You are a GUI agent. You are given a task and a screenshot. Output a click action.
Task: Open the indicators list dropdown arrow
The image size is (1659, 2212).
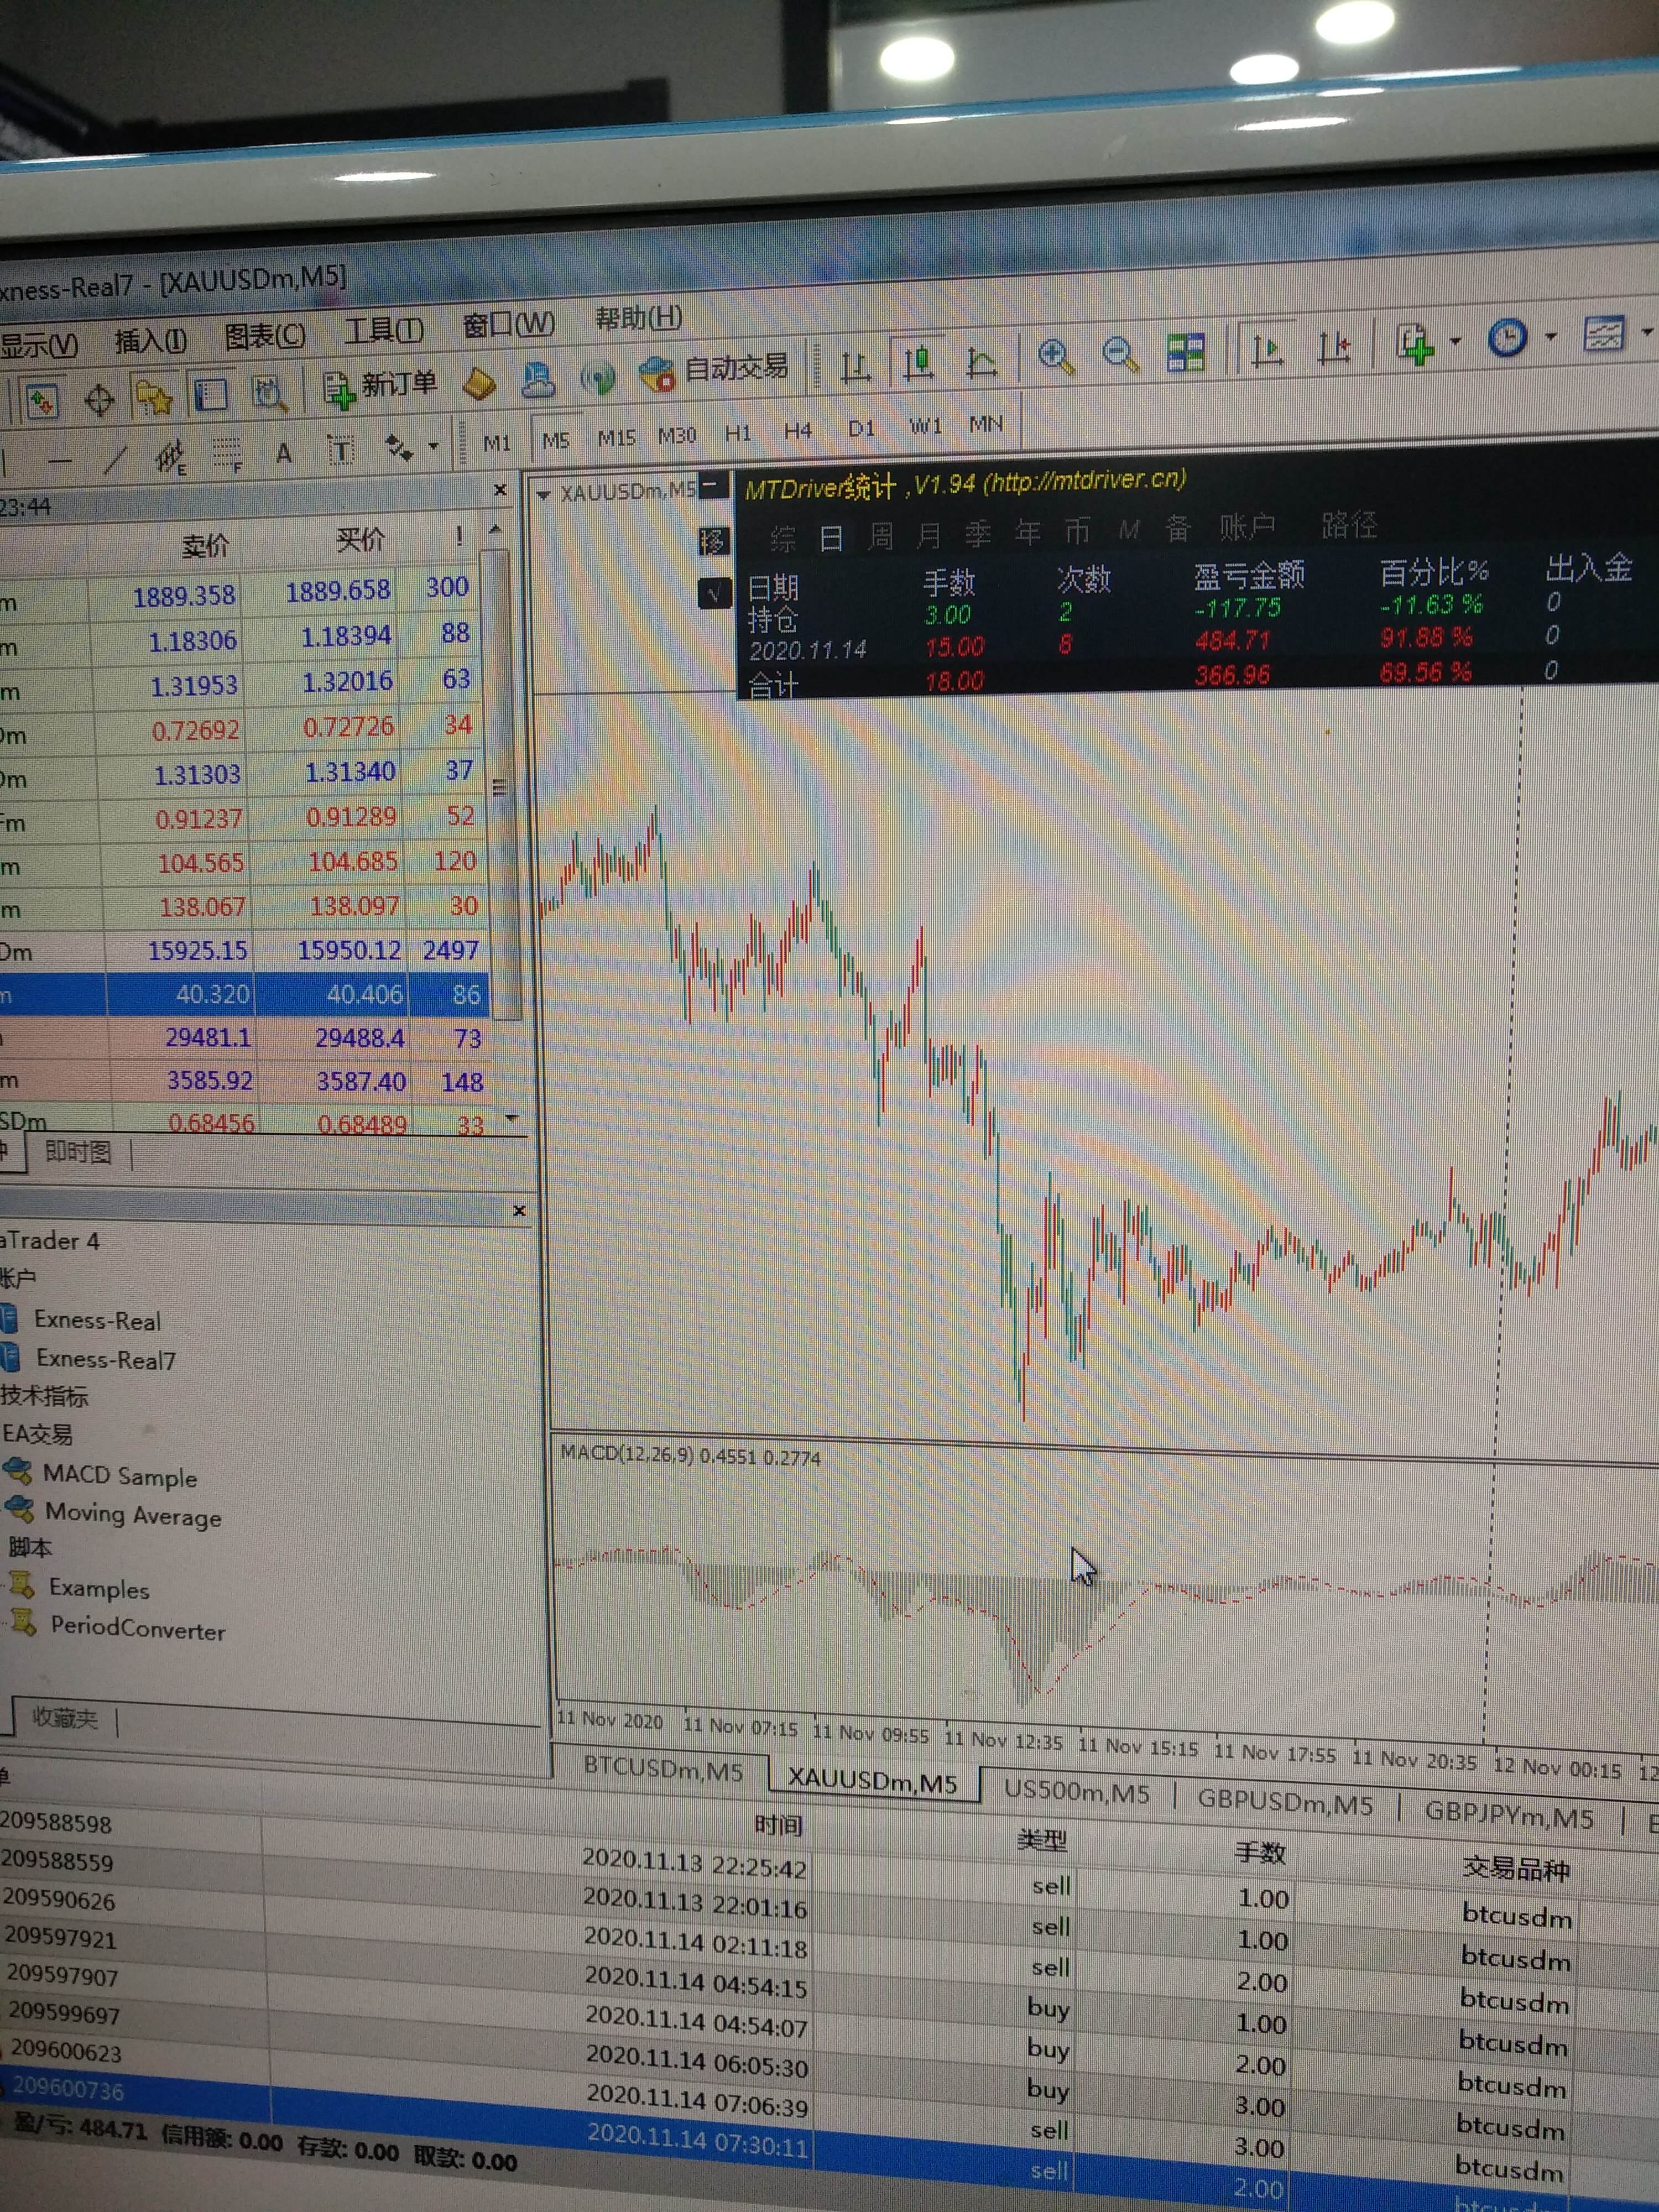1456,341
